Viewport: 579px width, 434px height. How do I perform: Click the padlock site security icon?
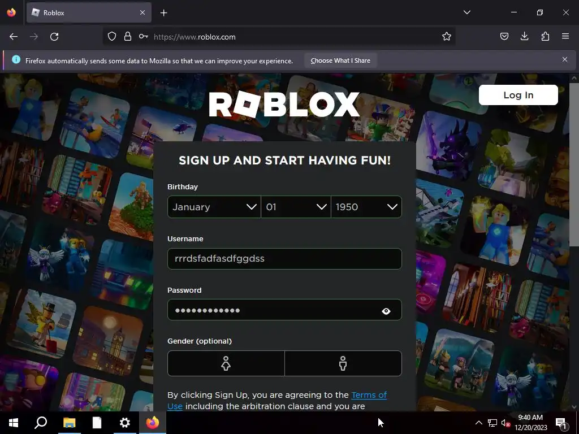click(x=128, y=37)
